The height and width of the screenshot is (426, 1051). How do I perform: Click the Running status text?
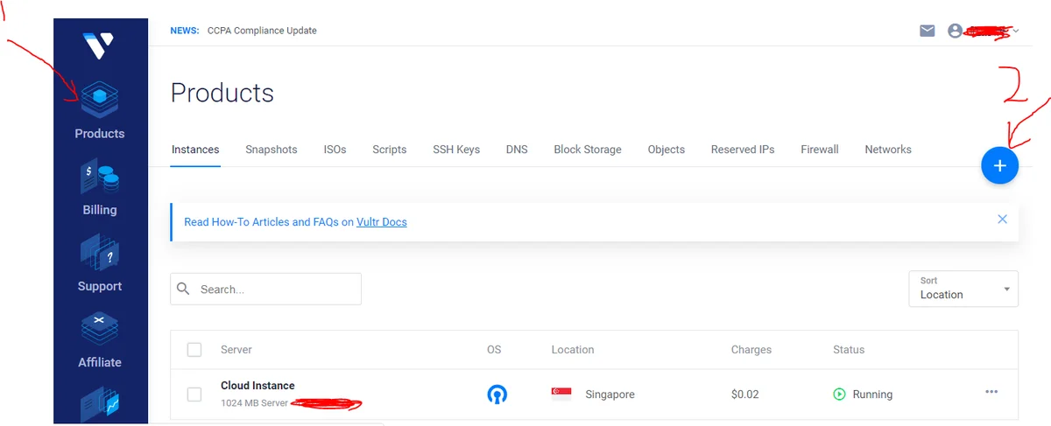(872, 395)
